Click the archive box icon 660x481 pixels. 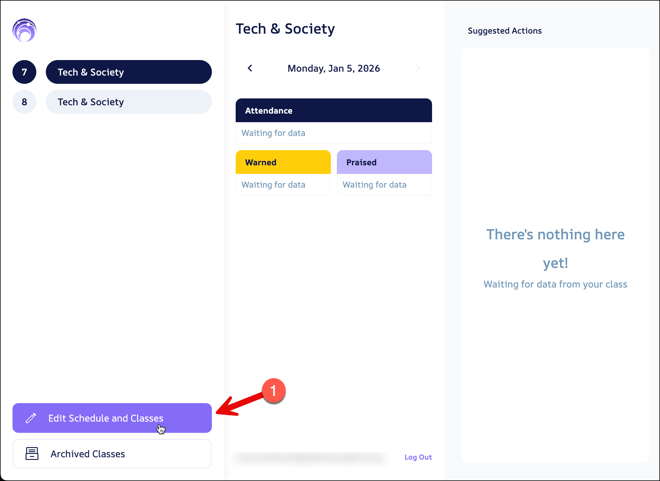(32, 454)
